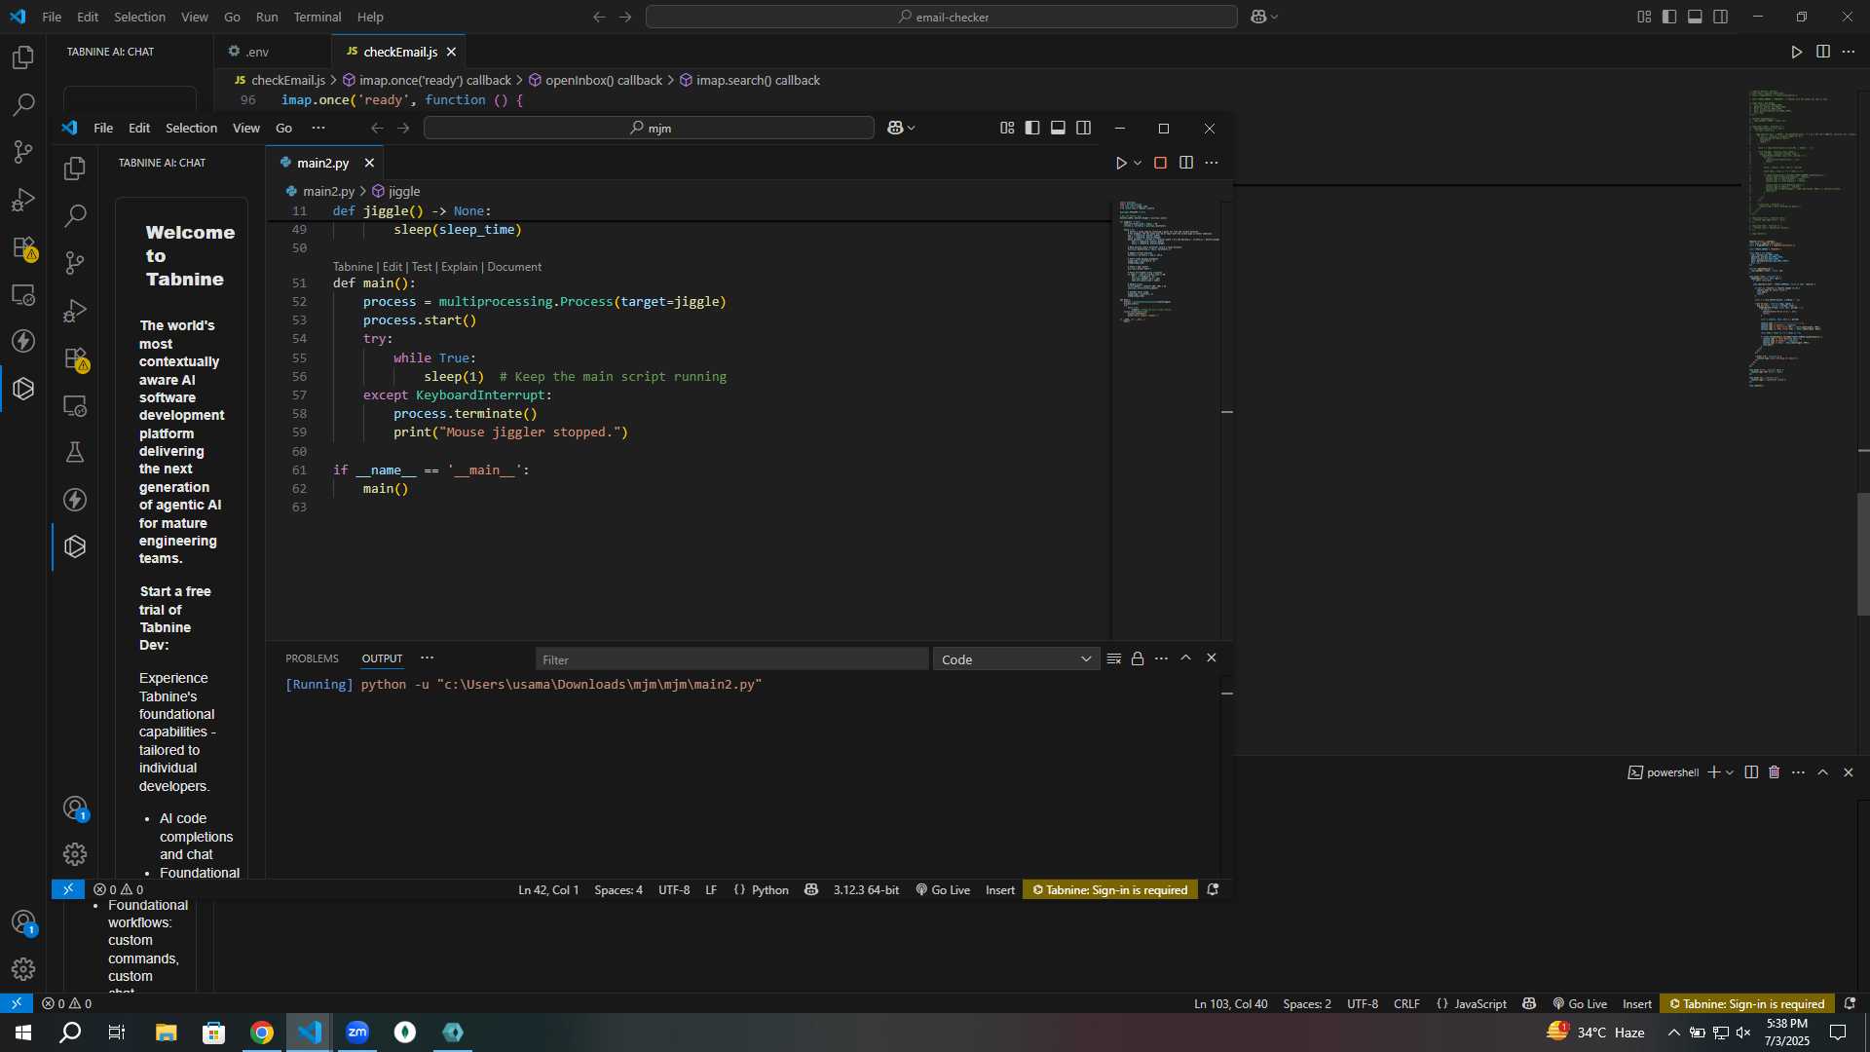
Task: Open the Code output channel dropdown
Action: (1016, 659)
